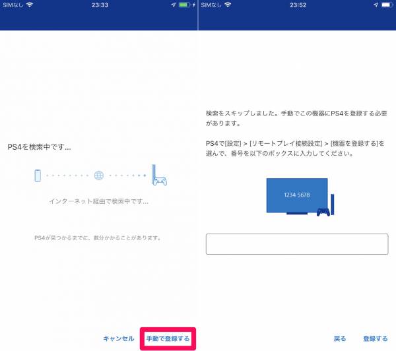396x351 pixels.
Task: Tap 登録する to register the PS4
Action: click(376, 338)
